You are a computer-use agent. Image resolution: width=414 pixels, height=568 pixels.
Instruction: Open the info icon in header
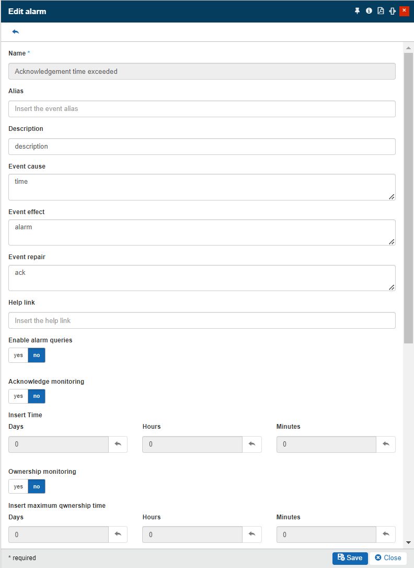(369, 11)
